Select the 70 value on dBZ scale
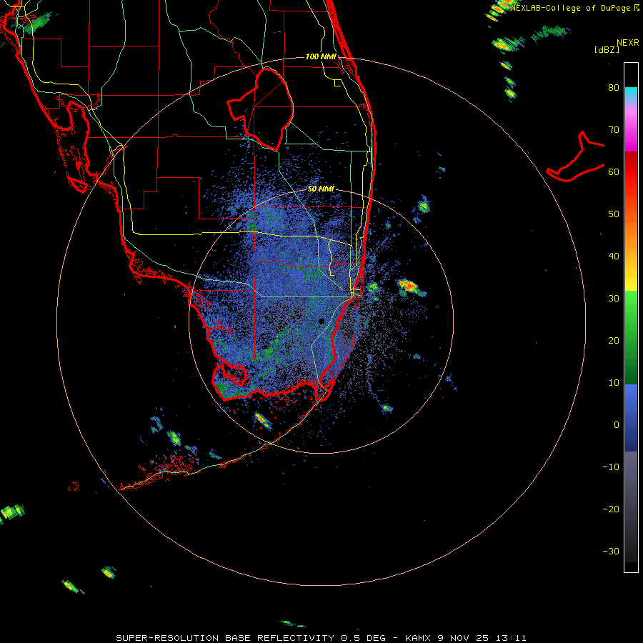This screenshot has width=643, height=643. coord(614,130)
